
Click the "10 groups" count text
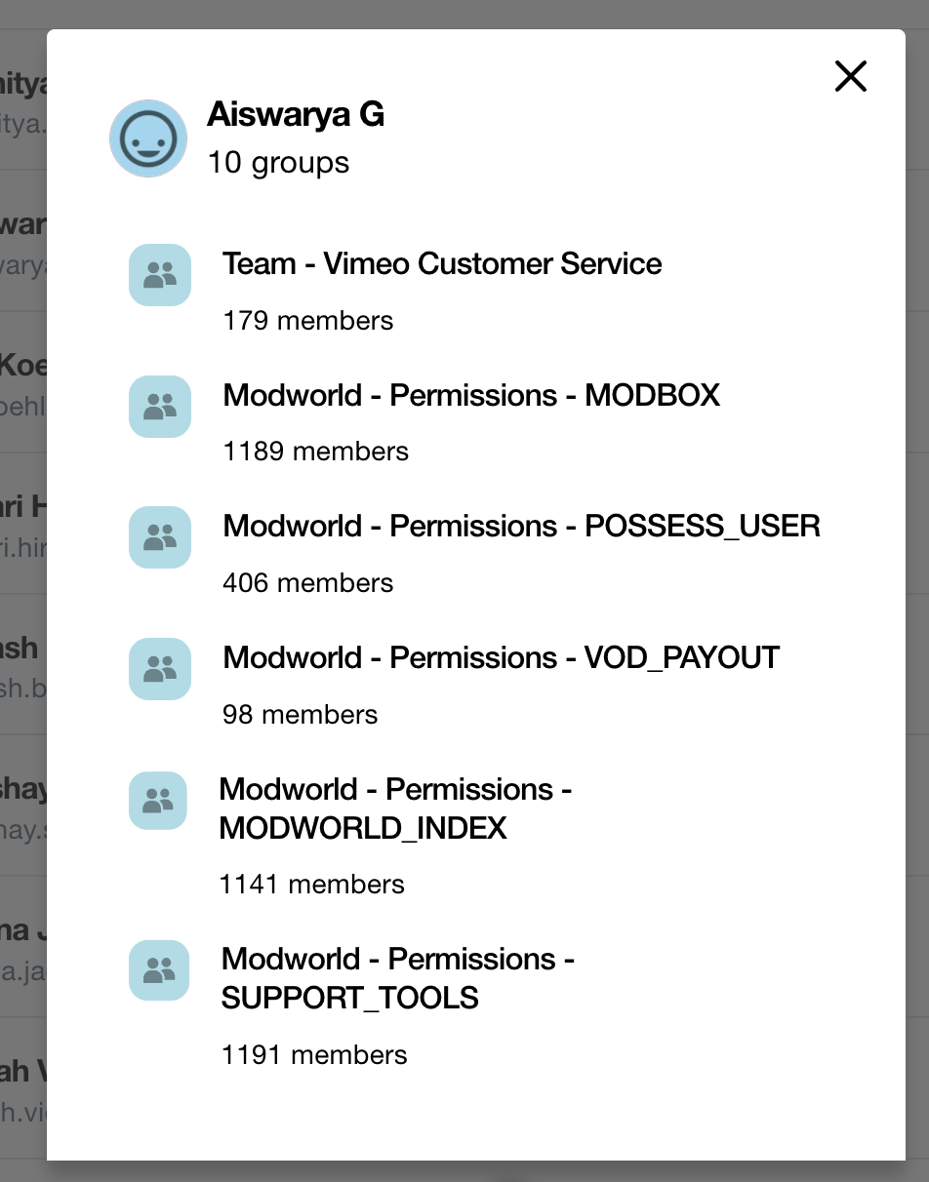coord(278,162)
